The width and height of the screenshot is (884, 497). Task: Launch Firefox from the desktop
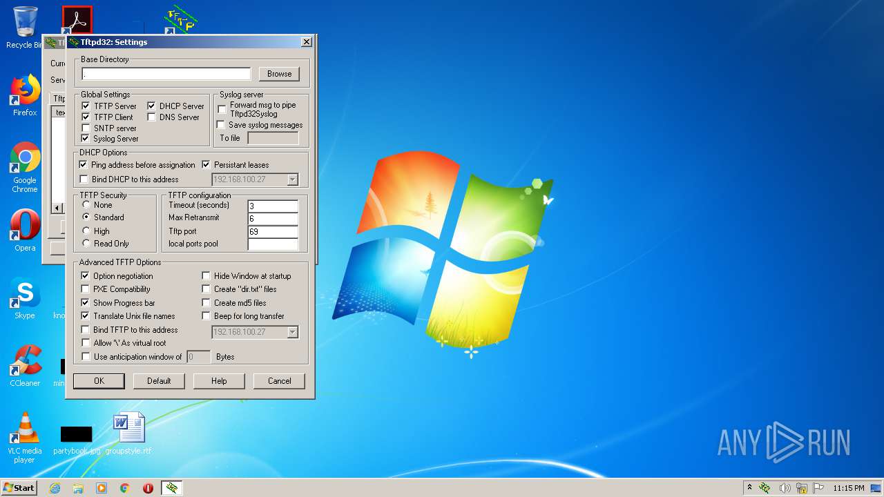click(25, 95)
